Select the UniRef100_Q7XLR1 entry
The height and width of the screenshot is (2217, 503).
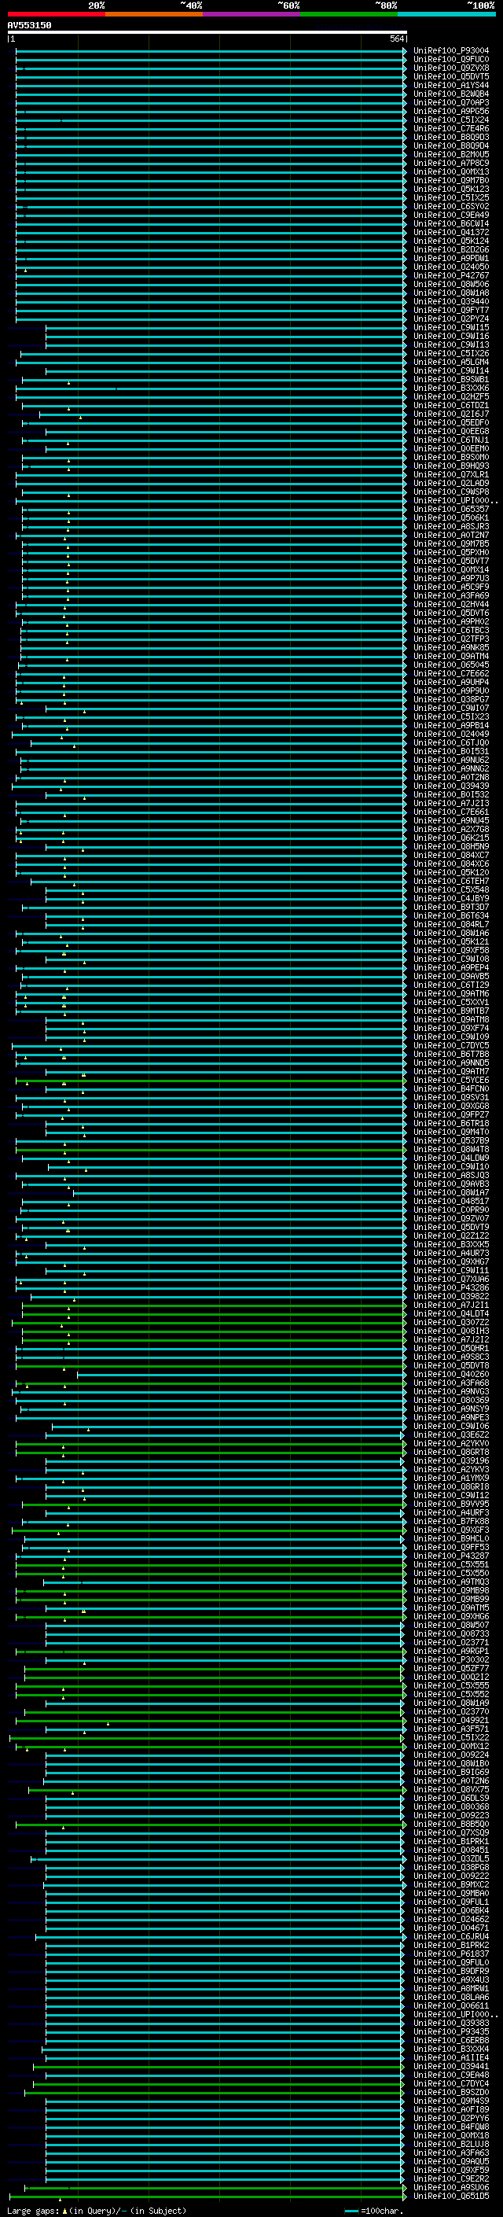click(451, 474)
